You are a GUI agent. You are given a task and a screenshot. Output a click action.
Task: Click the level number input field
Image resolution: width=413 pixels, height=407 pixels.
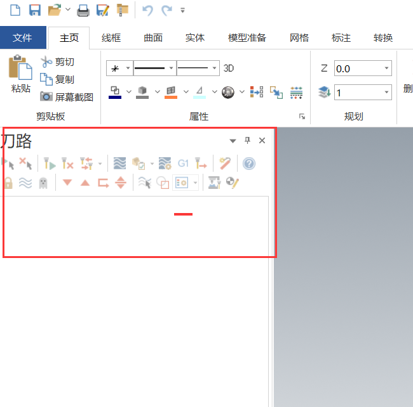[x=358, y=93]
